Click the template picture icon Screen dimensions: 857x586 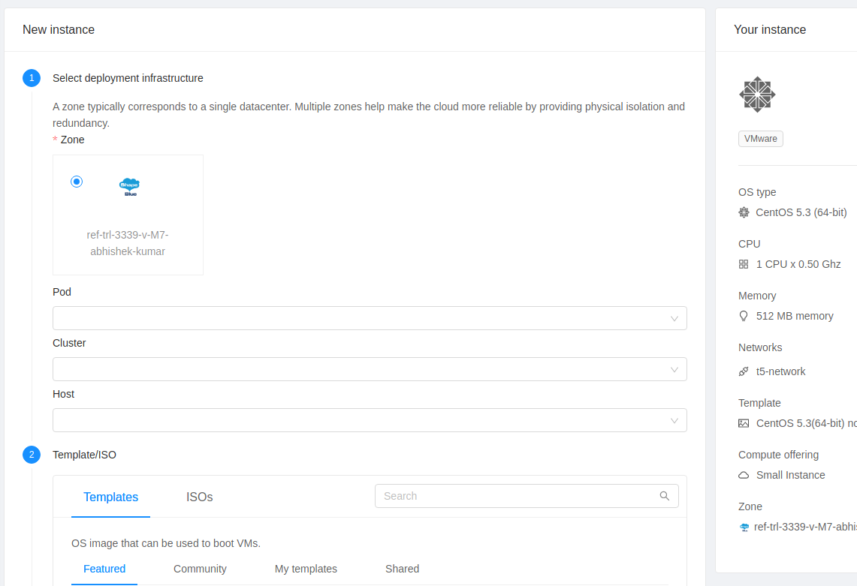[744, 423]
